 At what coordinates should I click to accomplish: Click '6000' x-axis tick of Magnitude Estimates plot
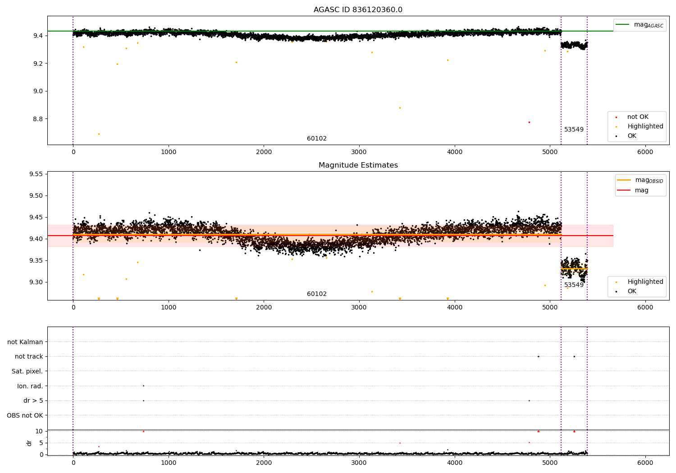point(645,308)
